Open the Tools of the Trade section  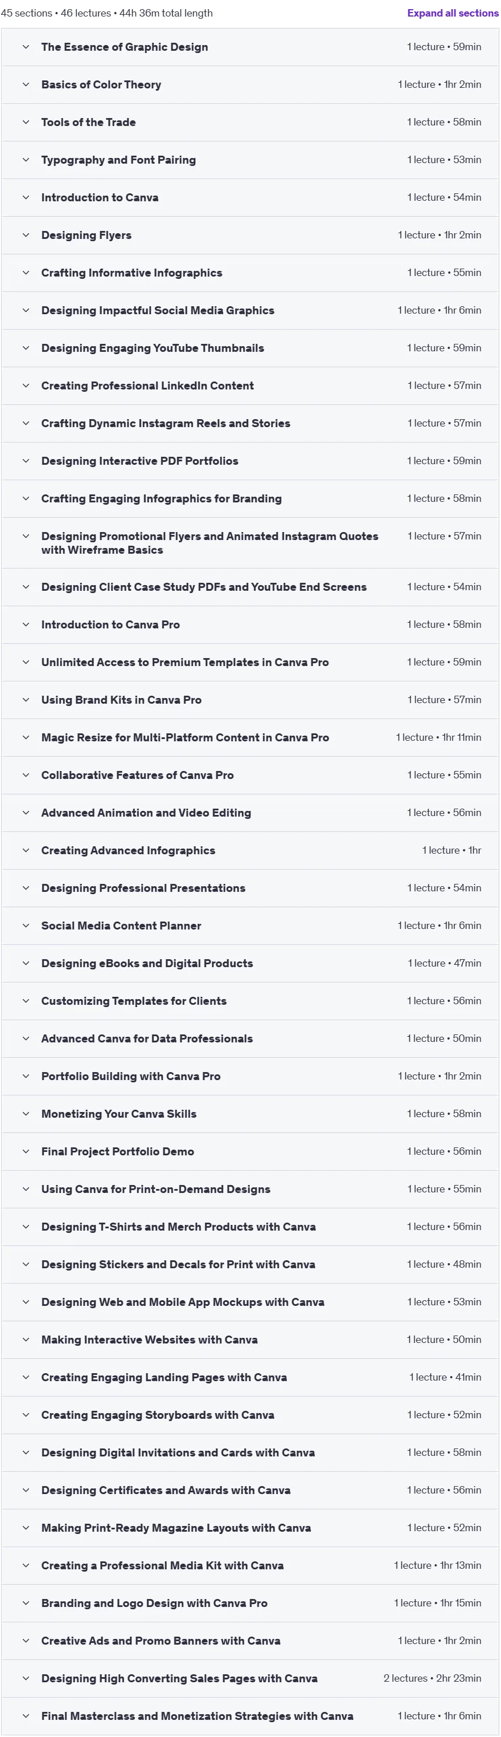(x=250, y=123)
